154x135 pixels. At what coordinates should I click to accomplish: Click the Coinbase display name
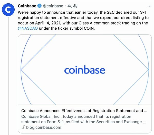(27, 6)
